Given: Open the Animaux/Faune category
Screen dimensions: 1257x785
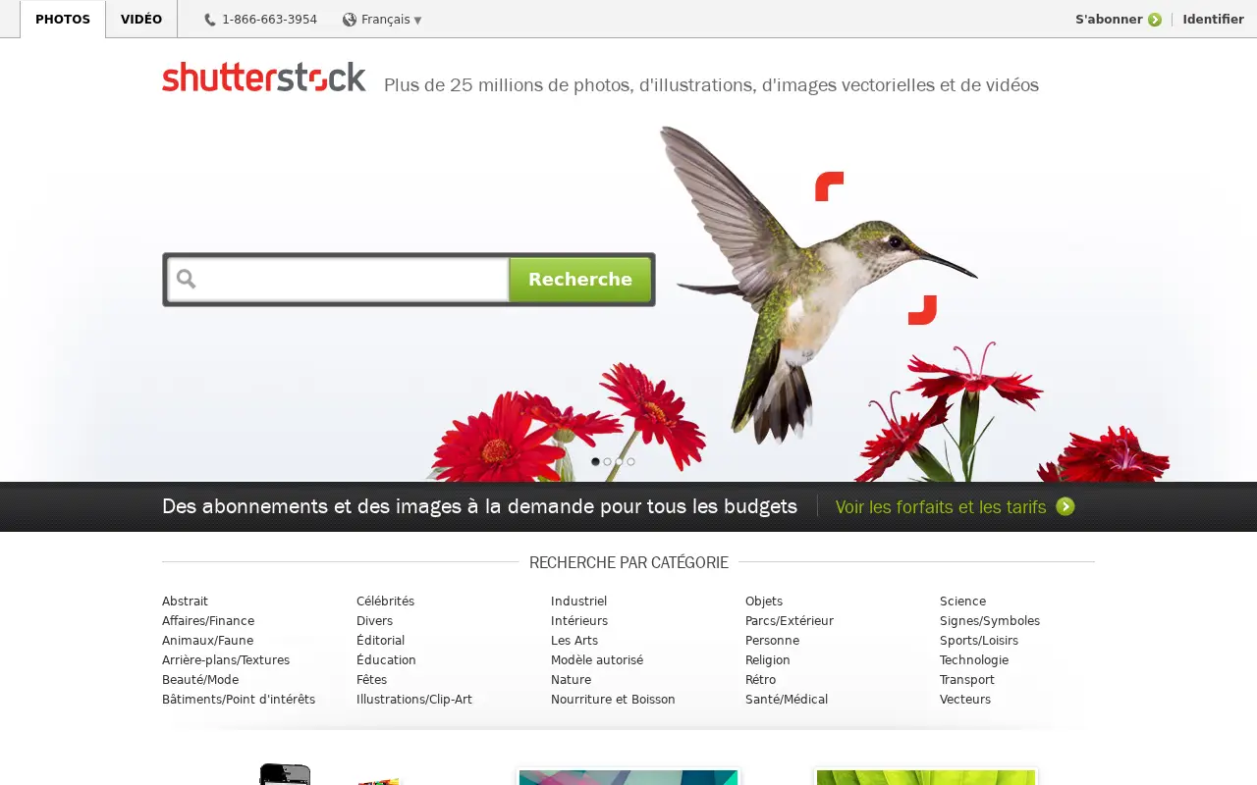Looking at the screenshot, I should pos(207,641).
